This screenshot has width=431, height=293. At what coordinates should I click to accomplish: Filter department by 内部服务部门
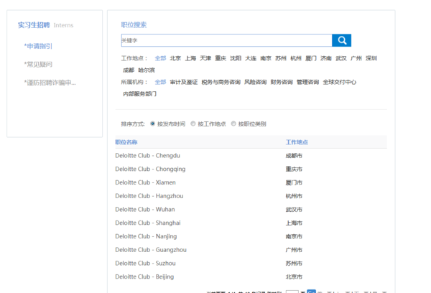tap(139, 94)
